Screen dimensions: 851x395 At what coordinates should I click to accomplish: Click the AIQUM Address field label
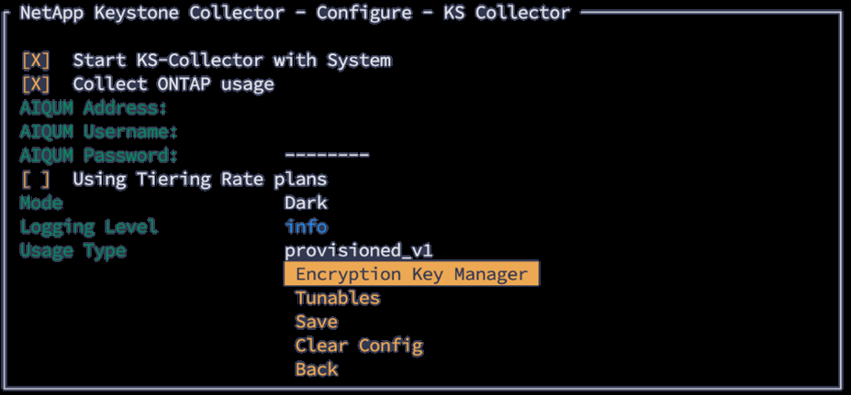(x=94, y=108)
